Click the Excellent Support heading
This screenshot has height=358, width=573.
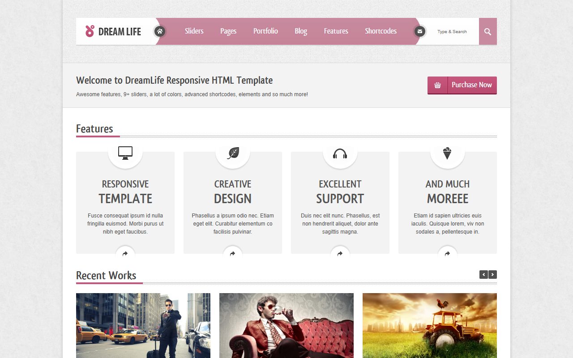click(340, 192)
